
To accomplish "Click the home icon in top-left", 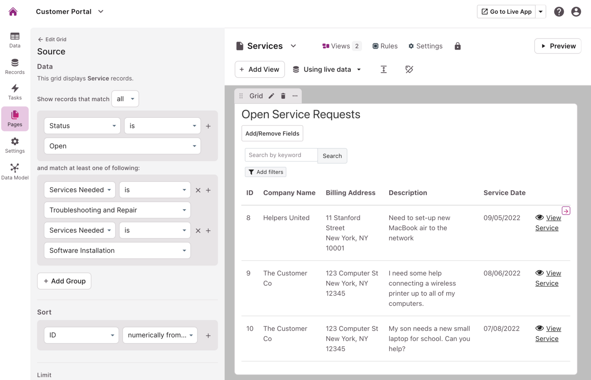I will pyautogui.click(x=13, y=12).
